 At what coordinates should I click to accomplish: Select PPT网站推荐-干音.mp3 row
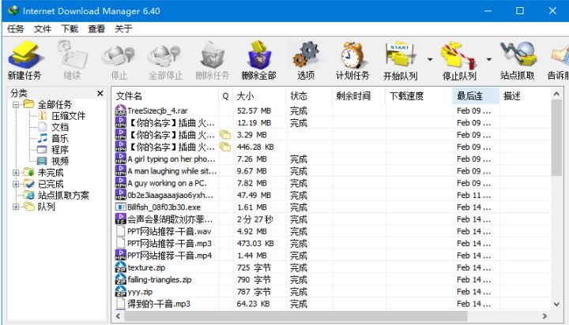(x=331, y=244)
